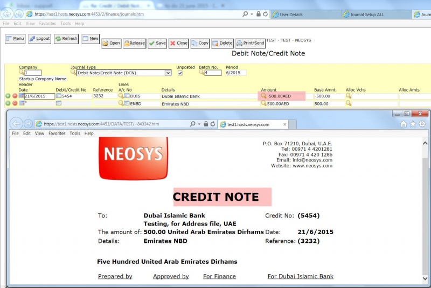Open File menu in credit note window

coord(16,134)
